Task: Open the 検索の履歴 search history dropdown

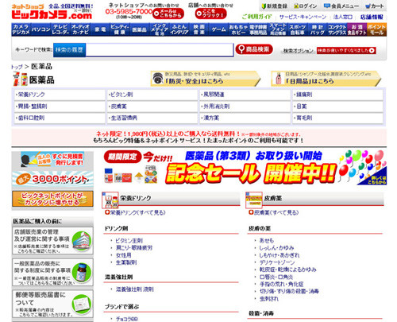Action: [69, 50]
